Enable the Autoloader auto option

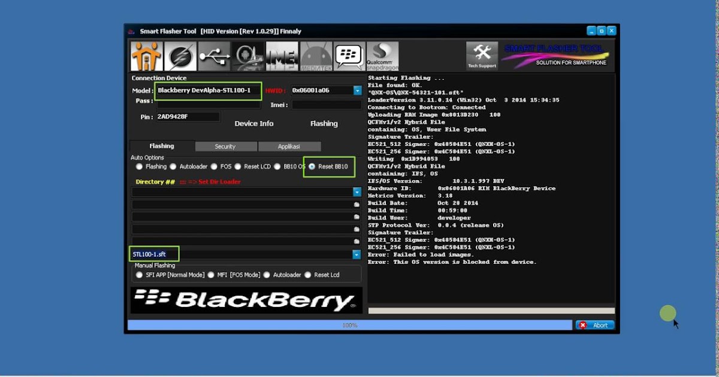174,166
